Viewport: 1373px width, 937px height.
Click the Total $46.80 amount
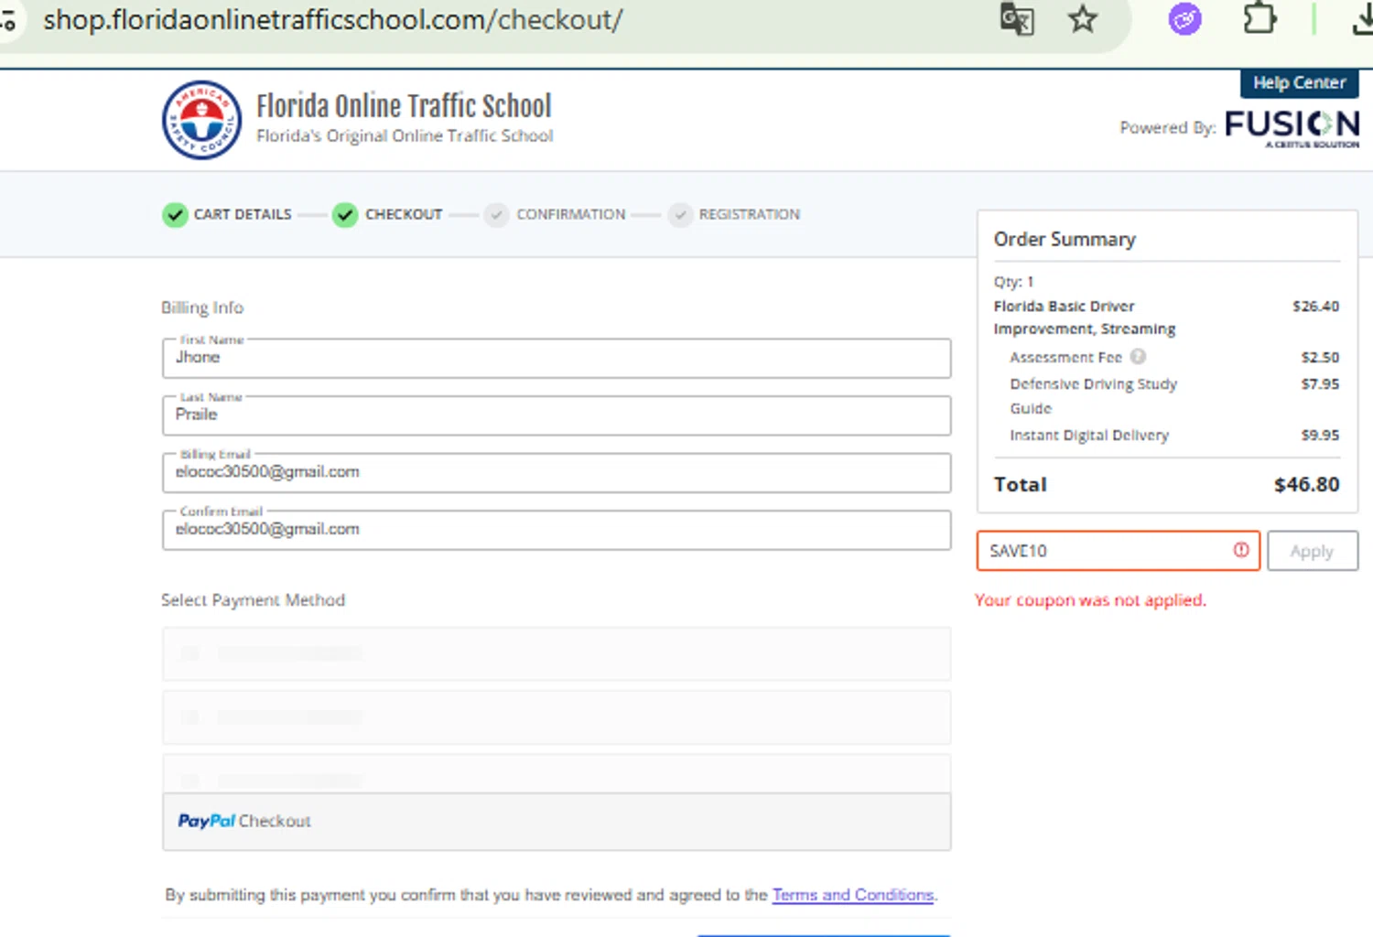tap(1306, 484)
